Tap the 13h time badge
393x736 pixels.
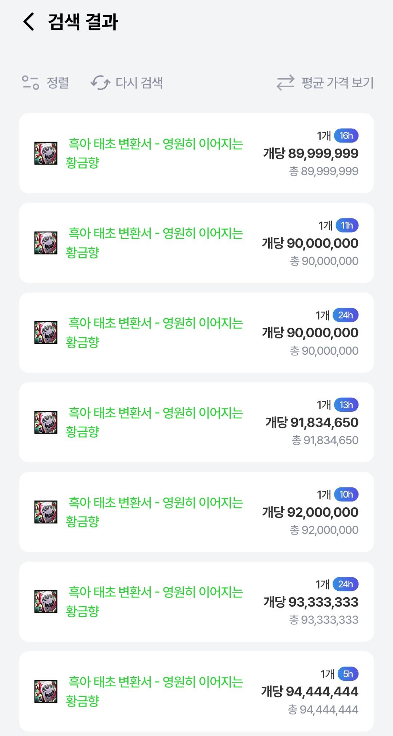pyautogui.click(x=346, y=405)
